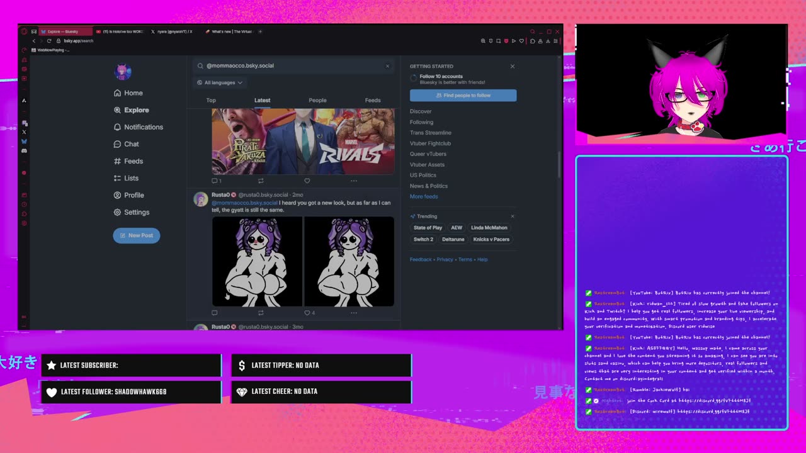This screenshot has width=806, height=453.
Task: Open more options on Pirate Yakuza post
Action: click(354, 181)
